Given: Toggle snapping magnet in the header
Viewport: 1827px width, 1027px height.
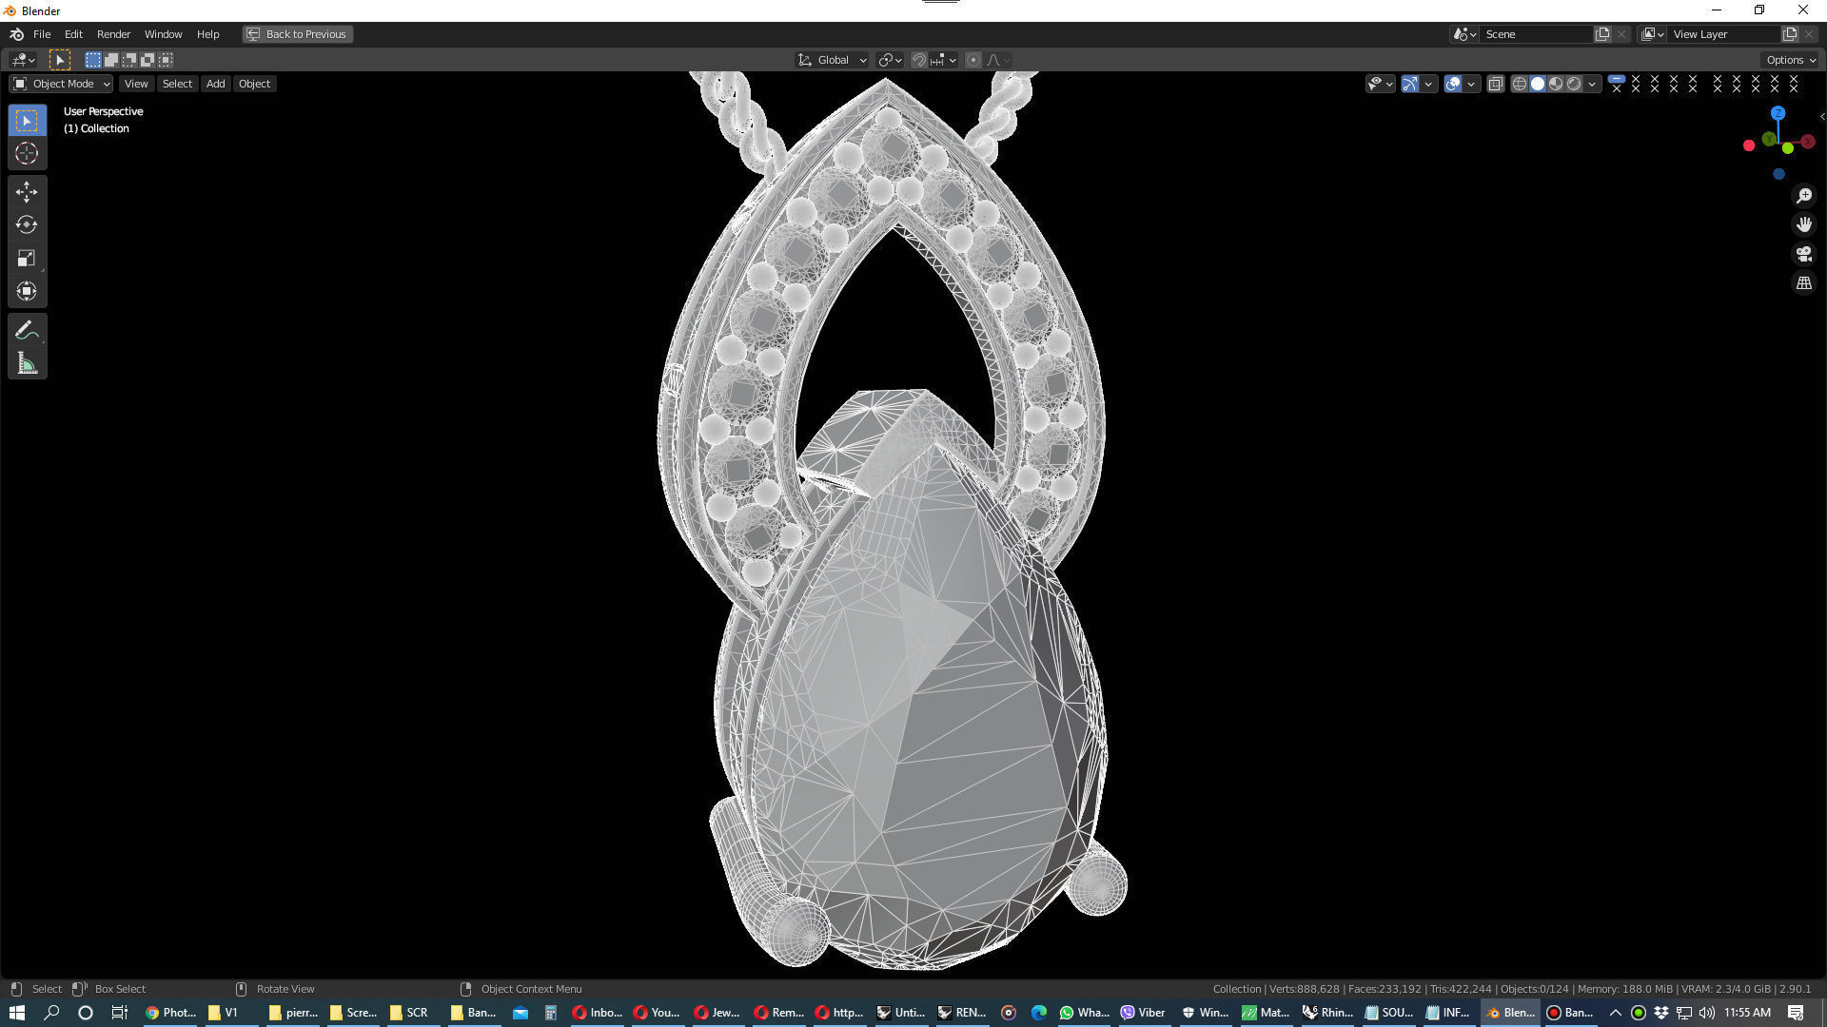Looking at the screenshot, I should (918, 60).
